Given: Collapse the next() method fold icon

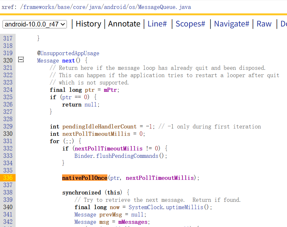Looking at the screenshot, I should pos(21,60).
